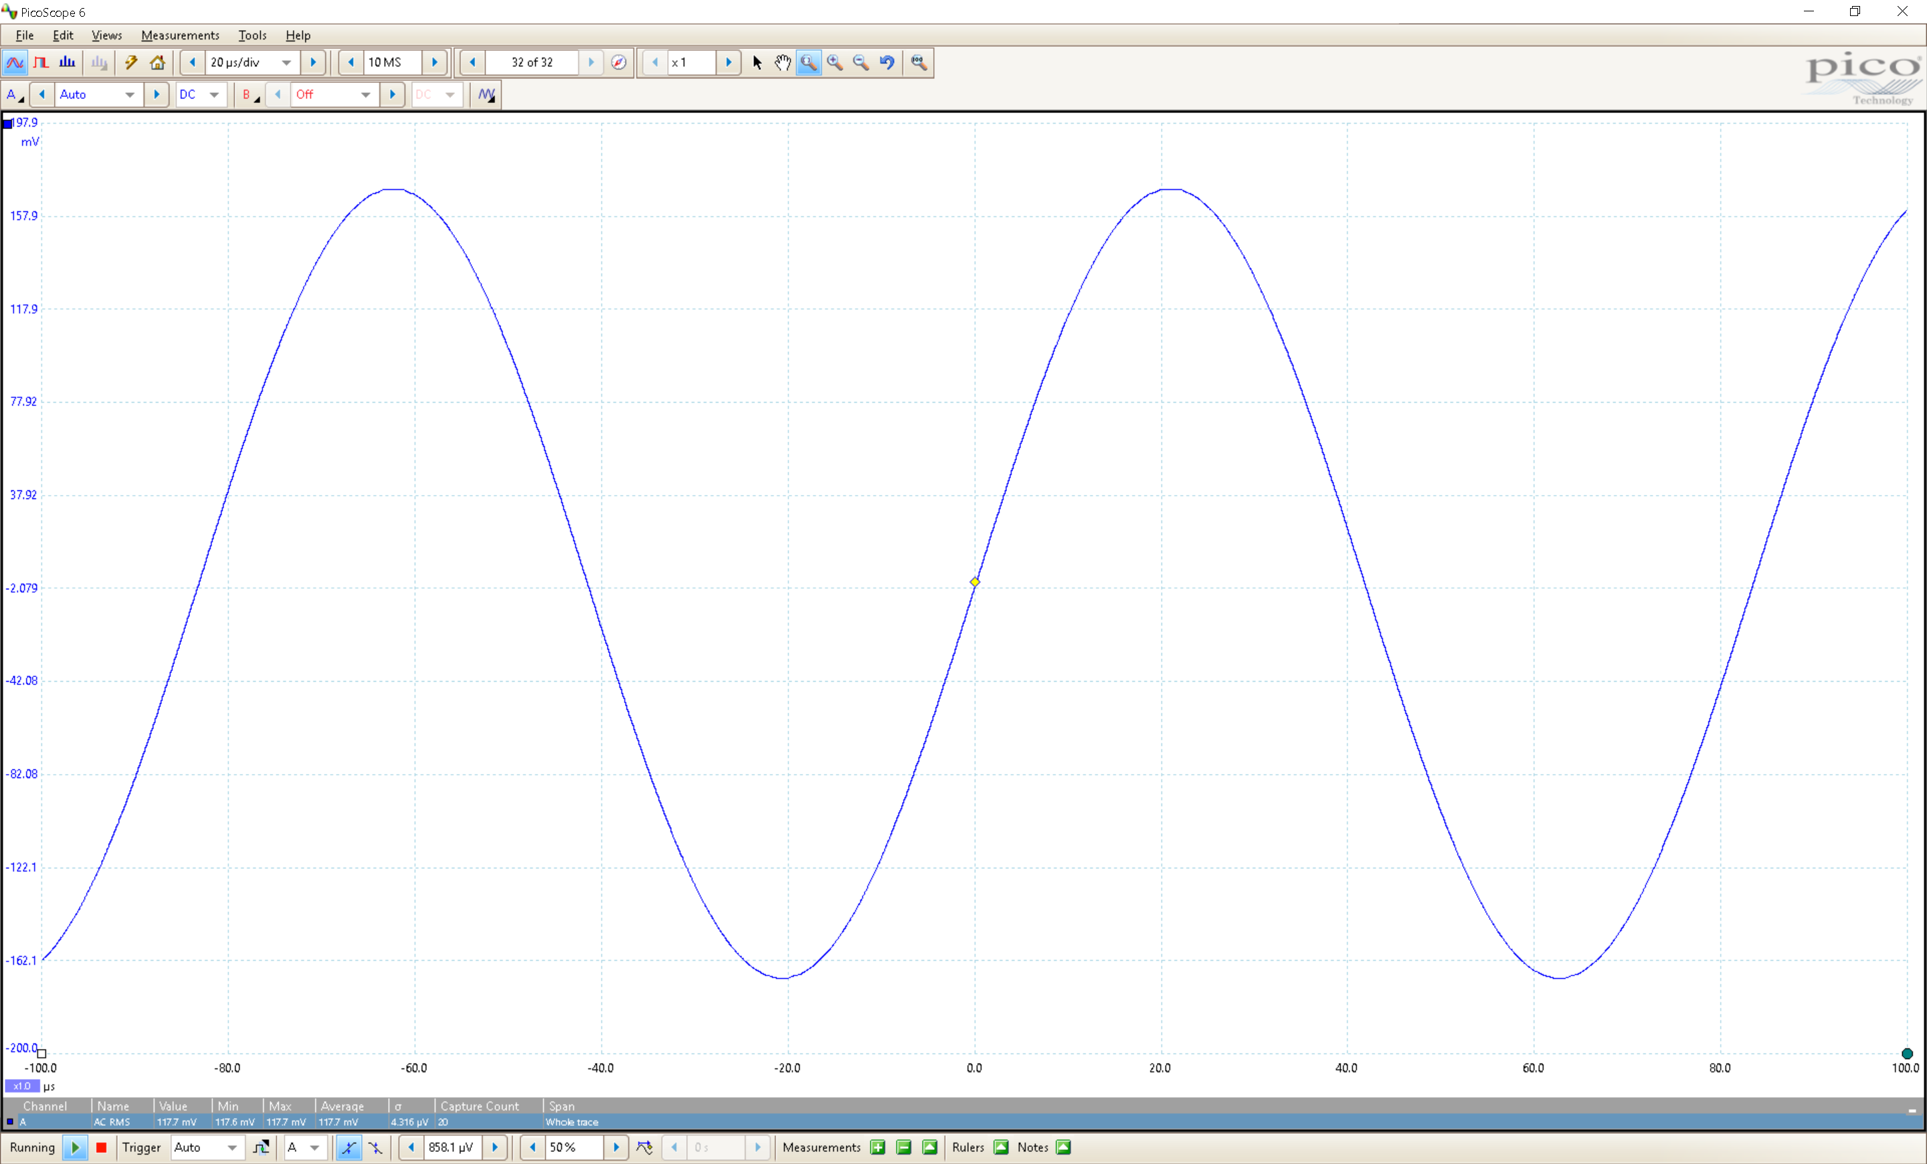This screenshot has width=1927, height=1164.
Task: Decrease pre-trigger 50 % value
Action: point(533,1147)
